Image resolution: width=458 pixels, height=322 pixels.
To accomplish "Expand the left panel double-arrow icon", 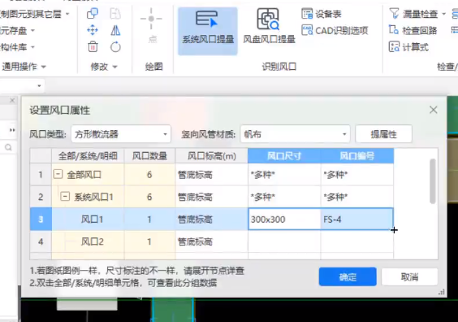I will coord(12,130).
